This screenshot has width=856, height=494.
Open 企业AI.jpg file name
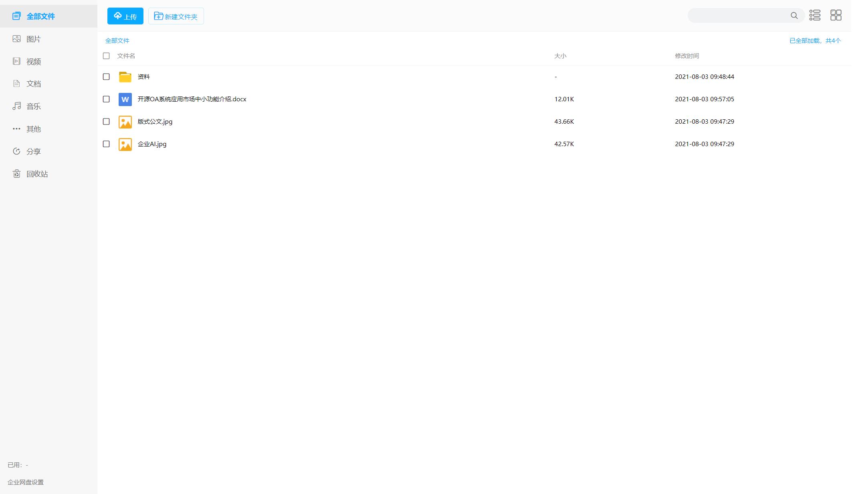(152, 144)
